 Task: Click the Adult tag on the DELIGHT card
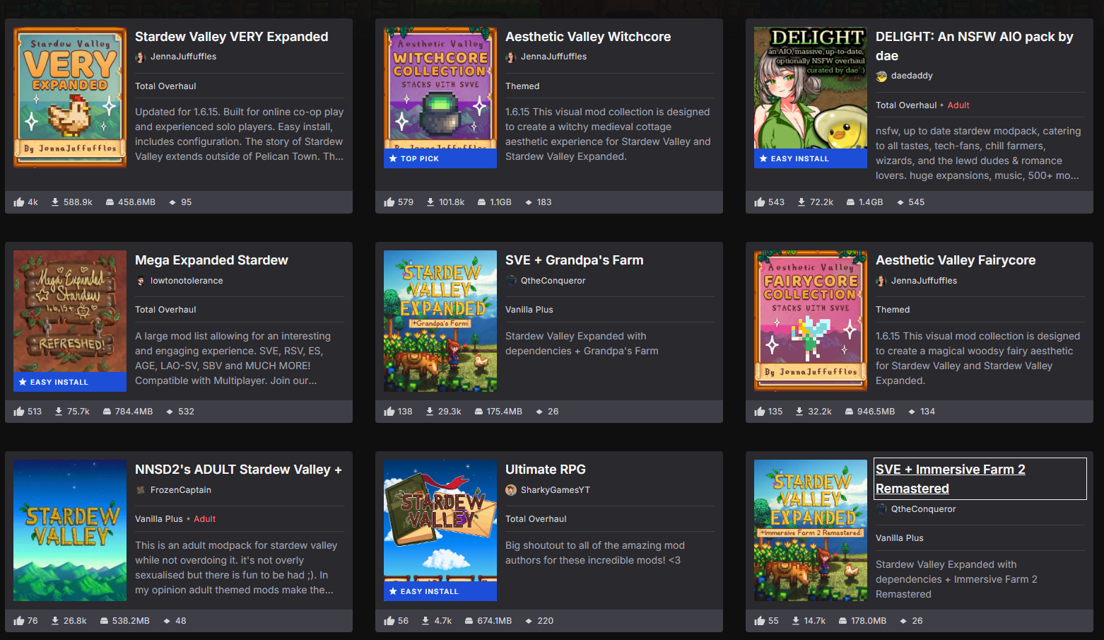tap(958, 105)
